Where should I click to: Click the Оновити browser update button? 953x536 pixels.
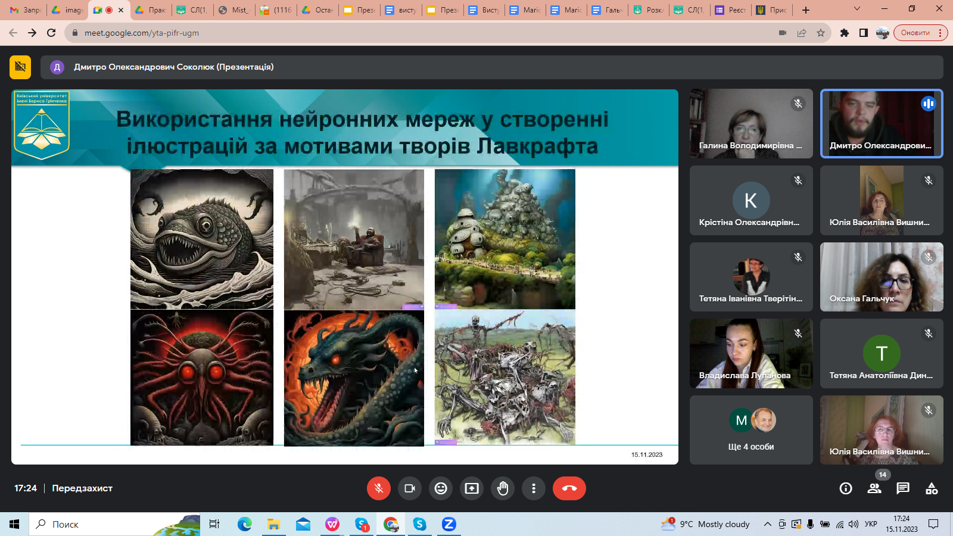click(915, 33)
